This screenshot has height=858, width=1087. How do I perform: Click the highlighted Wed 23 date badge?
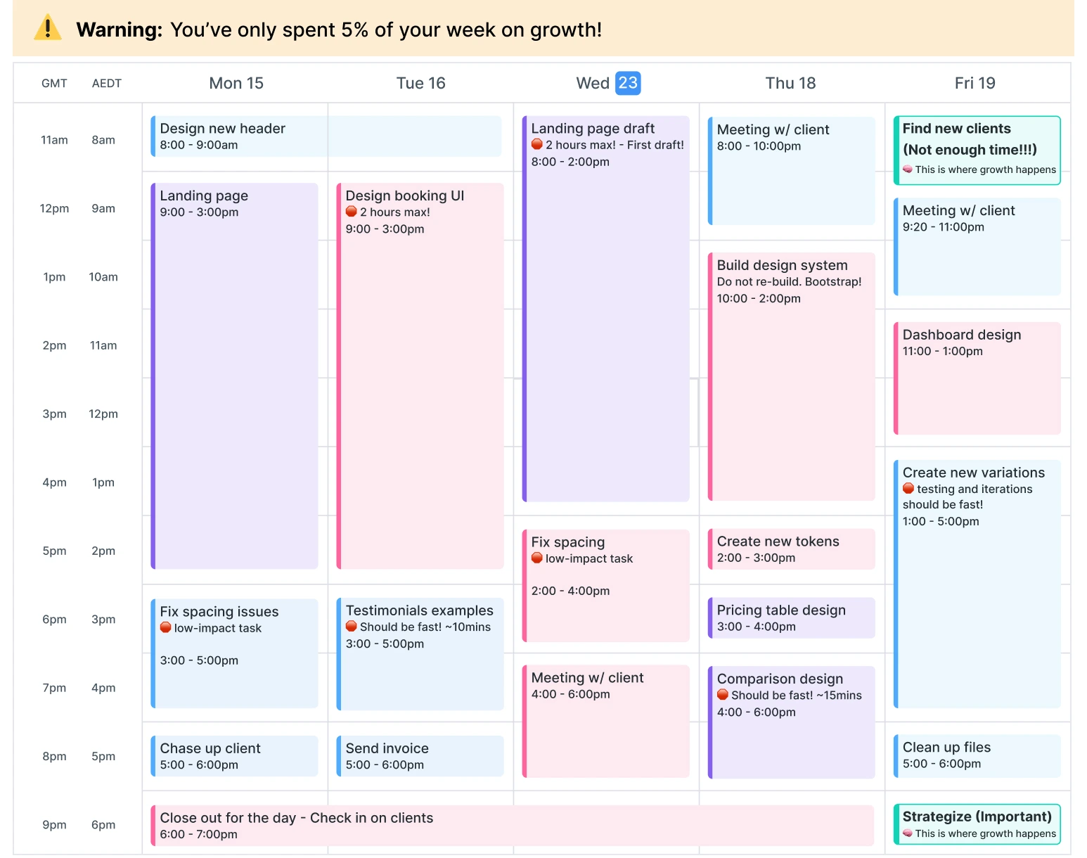click(x=629, y=83)
